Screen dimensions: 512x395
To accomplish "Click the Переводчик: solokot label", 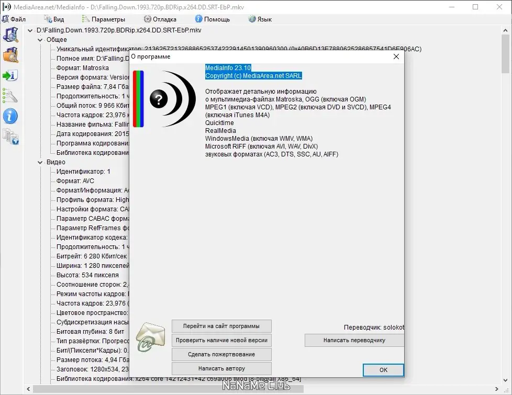I will click(374, 328).
